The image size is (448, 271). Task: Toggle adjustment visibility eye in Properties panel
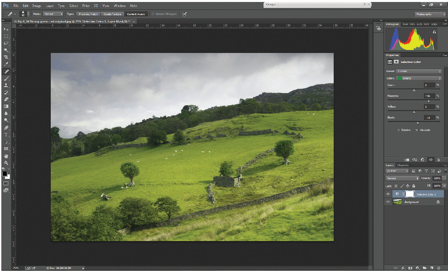click(x=431, y=160)
